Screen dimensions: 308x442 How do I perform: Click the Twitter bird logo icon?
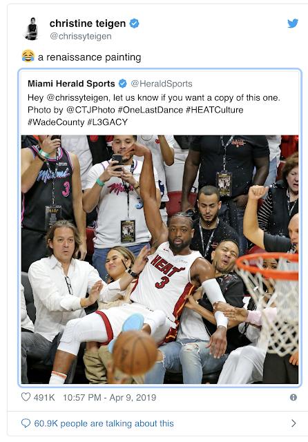pos(293,23)
